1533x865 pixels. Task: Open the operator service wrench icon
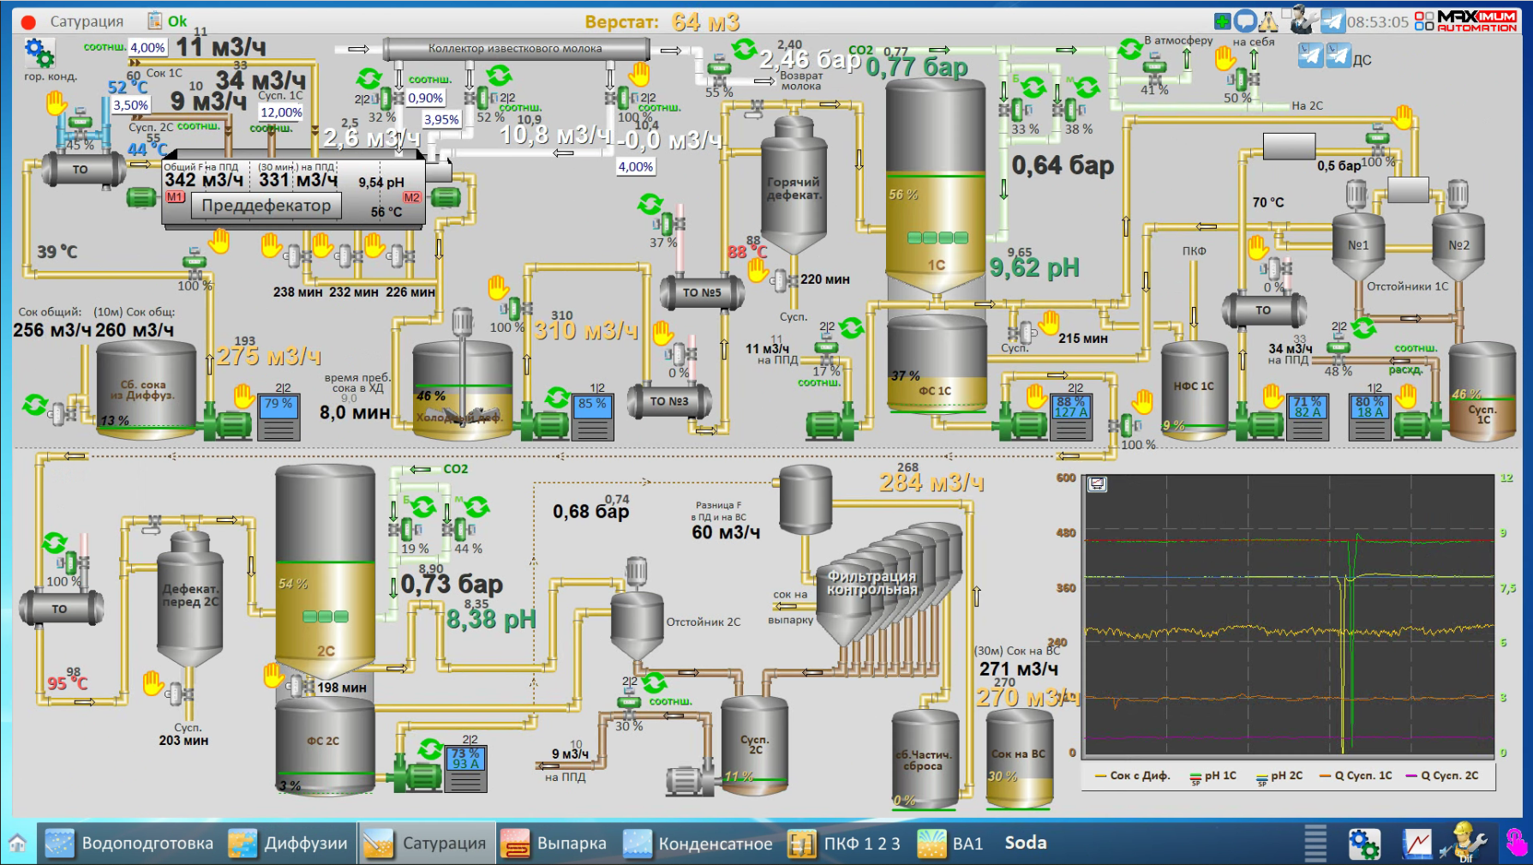pos(1306,20)
